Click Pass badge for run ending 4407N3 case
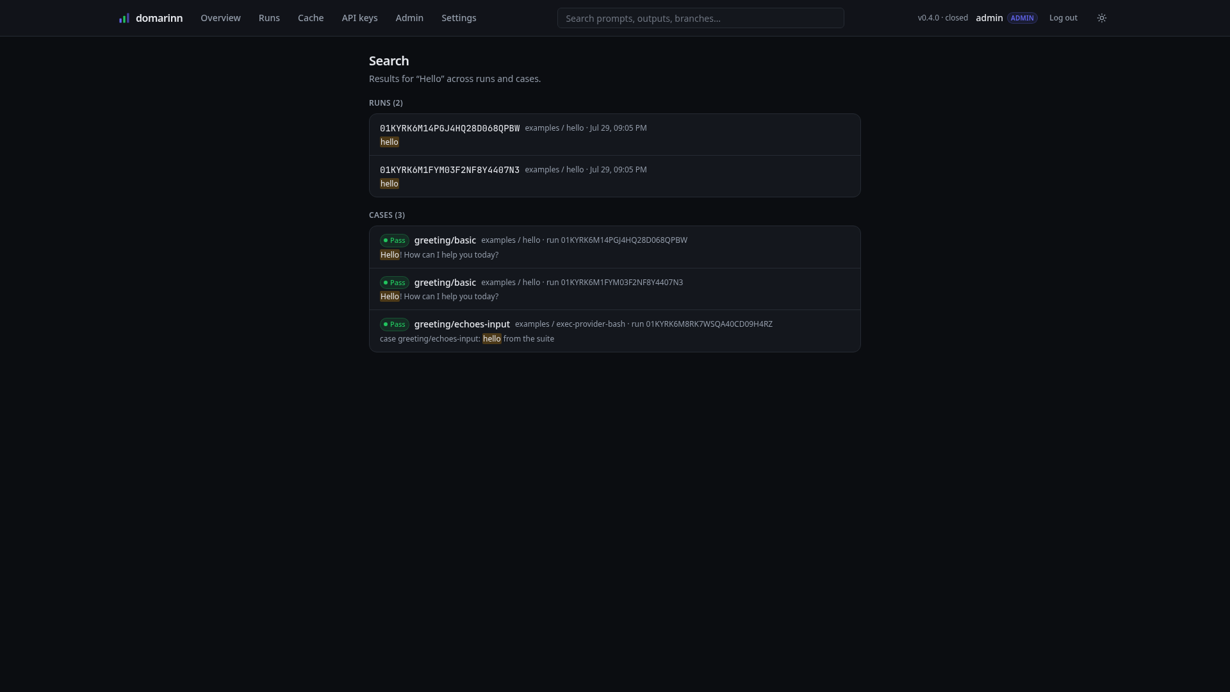The height and width of the screenshot is (692, 1230). pos(394,283)
